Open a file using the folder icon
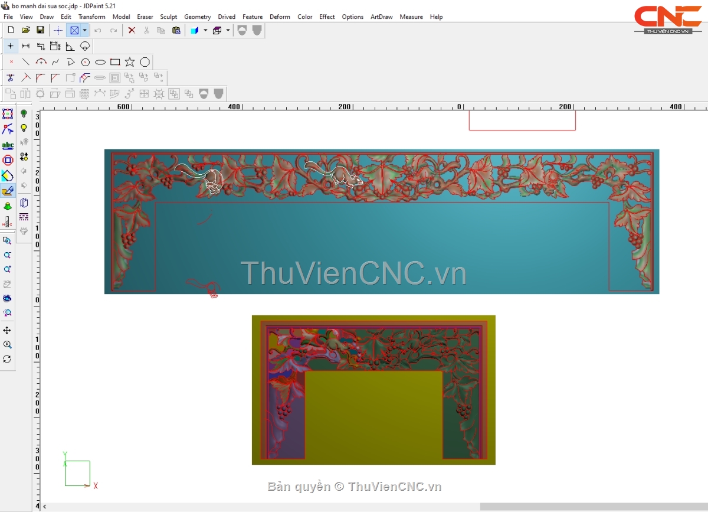 click(x=25, y=30)
